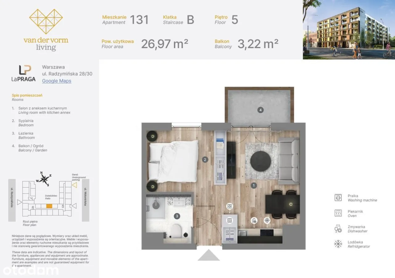395x278 pixels.
Task: Click the 'Piekarnik' legend label
Action: [355, 211]
